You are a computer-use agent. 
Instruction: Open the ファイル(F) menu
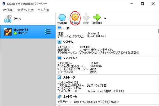(x=8, y=10)
